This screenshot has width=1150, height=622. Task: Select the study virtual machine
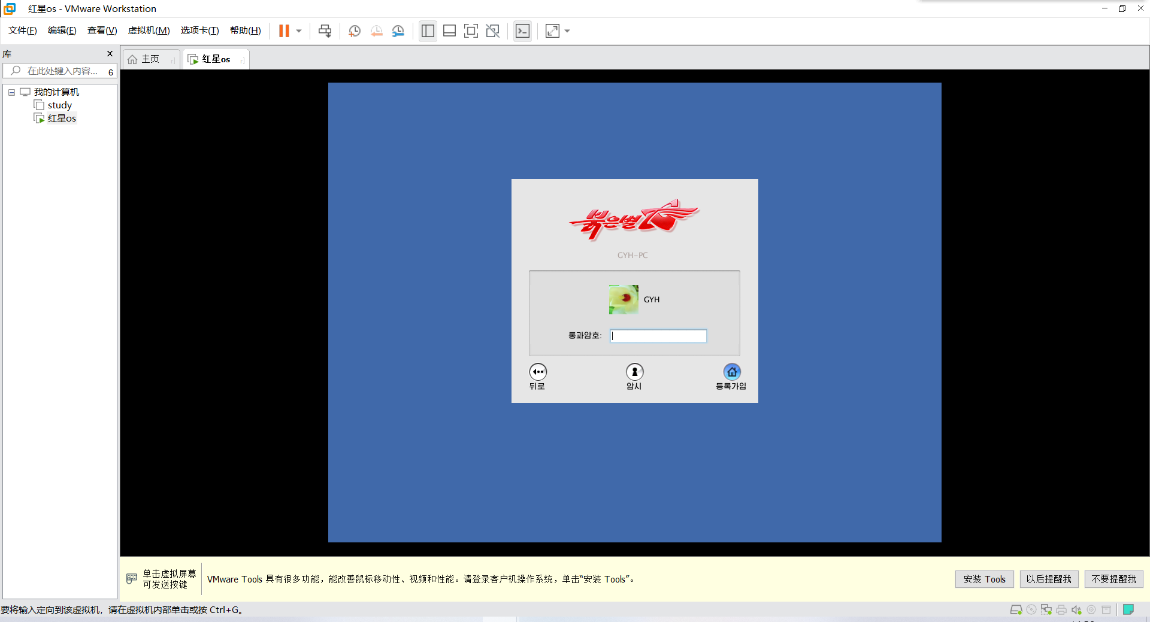pyautogui.click(x=60, y=105)
